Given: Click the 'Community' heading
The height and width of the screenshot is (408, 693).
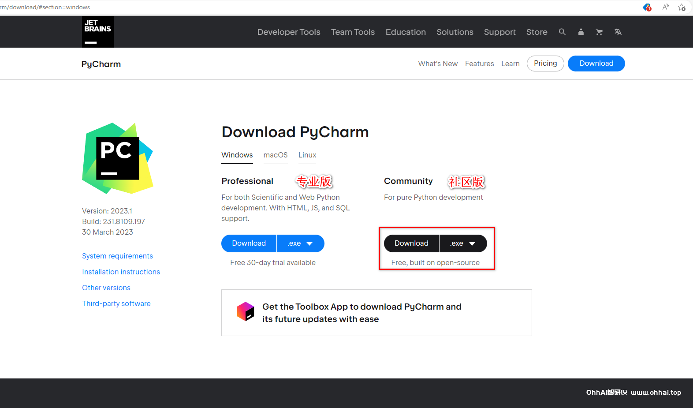Looking at the screenshot, I should click(408, 181).
